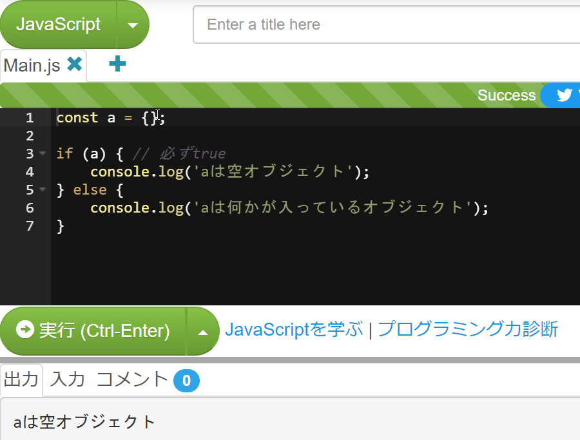
Task: Click line number 4 in gutter
Action: (x=30, y=171)
